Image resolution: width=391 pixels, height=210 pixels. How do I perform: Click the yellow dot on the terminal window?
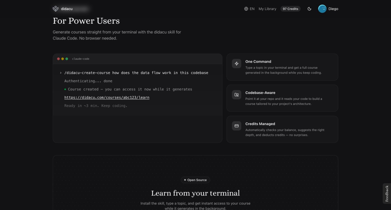(62, 59)
